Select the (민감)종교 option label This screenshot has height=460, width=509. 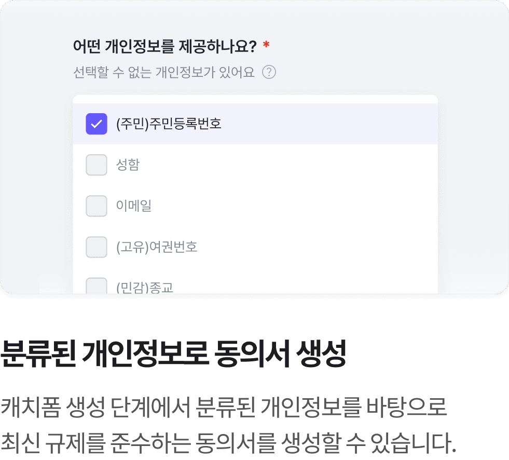tap(145, 287)
